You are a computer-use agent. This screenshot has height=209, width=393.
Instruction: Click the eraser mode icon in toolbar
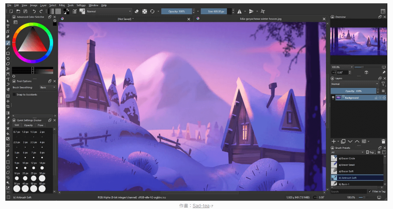pyautogui.click(x=136, y=11)
